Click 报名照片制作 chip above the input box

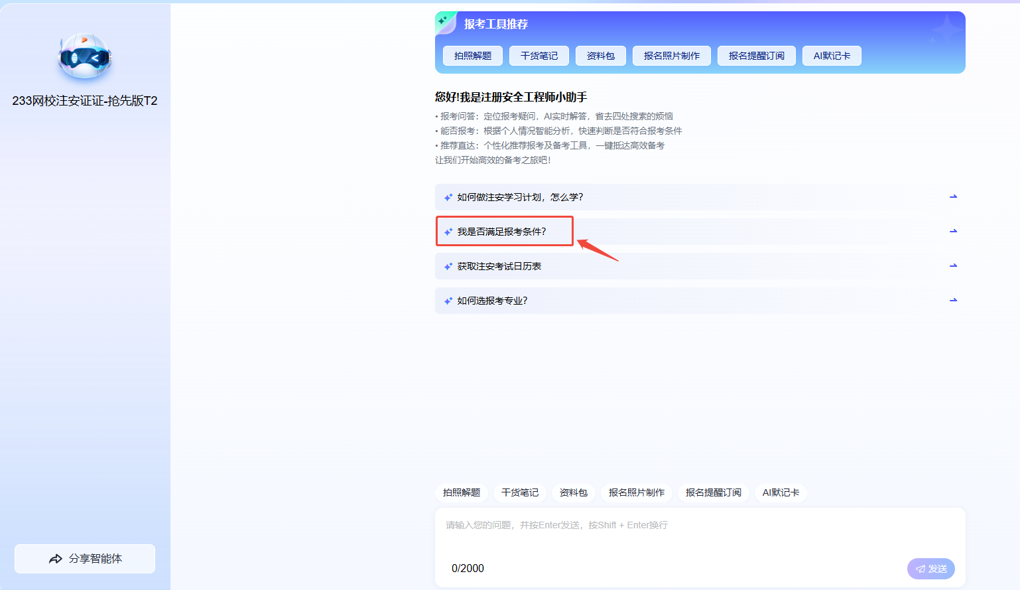pos(637,492)
